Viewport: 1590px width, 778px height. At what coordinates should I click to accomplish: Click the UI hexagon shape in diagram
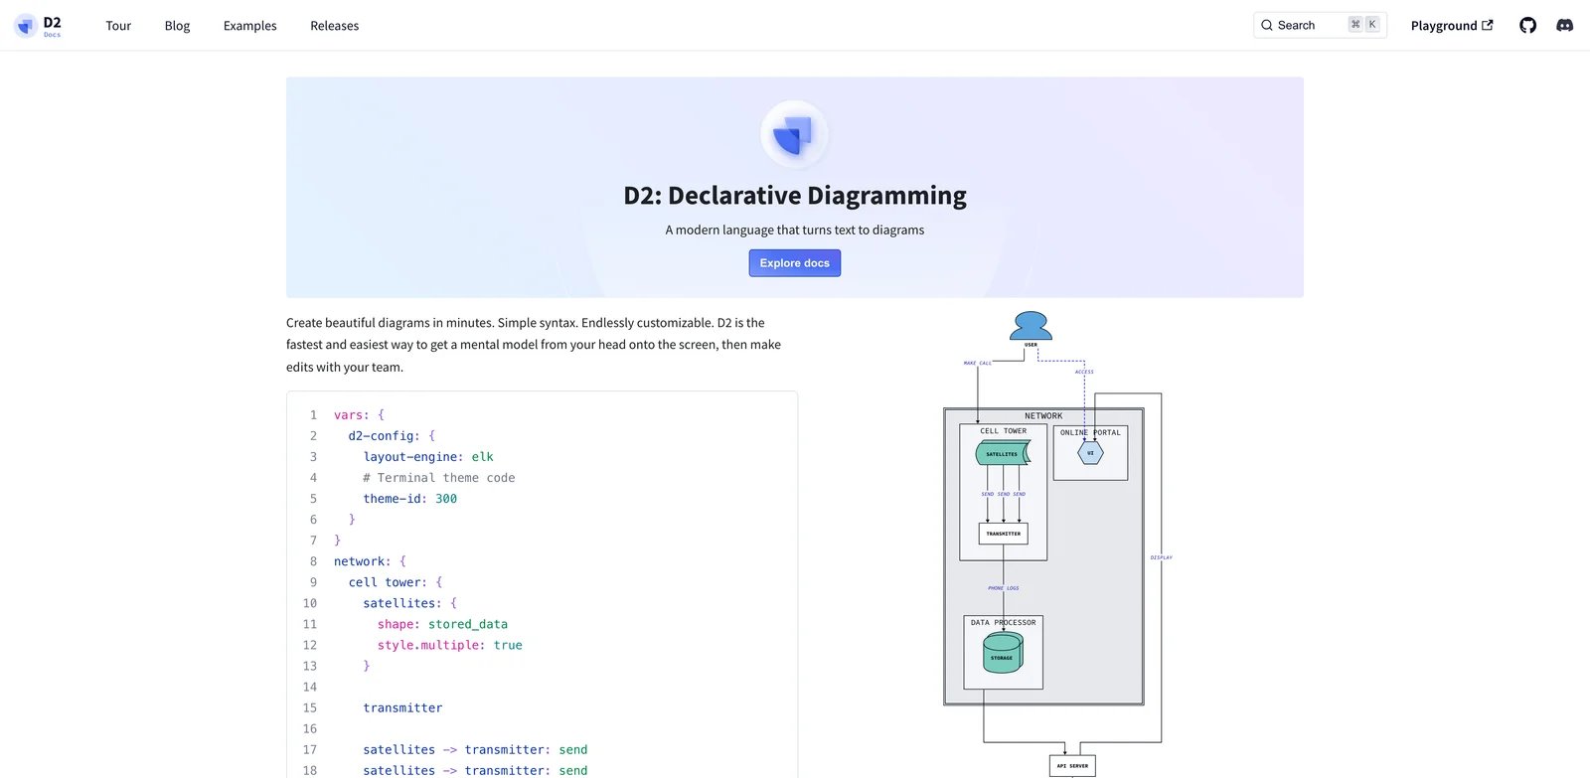click(1090, 453)
